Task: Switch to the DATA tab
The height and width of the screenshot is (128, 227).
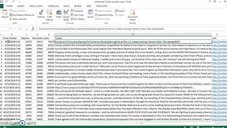Action: coord(66,6)
